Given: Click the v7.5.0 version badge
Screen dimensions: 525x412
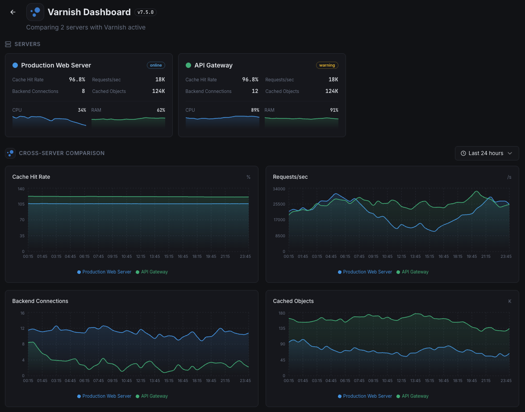Looking at the screenshot, I should pos(145,12).
